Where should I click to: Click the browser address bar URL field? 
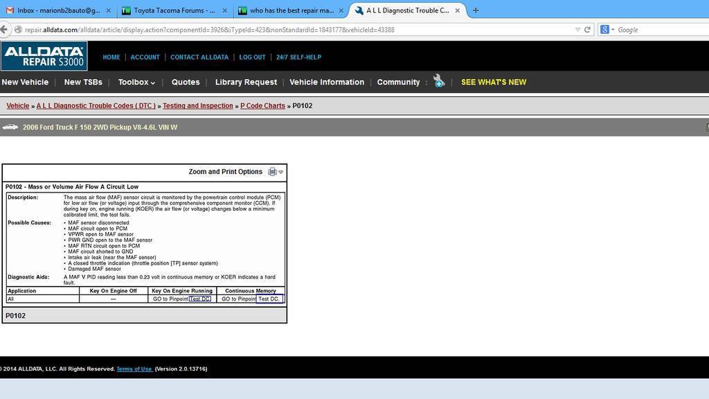pos(298,30)
